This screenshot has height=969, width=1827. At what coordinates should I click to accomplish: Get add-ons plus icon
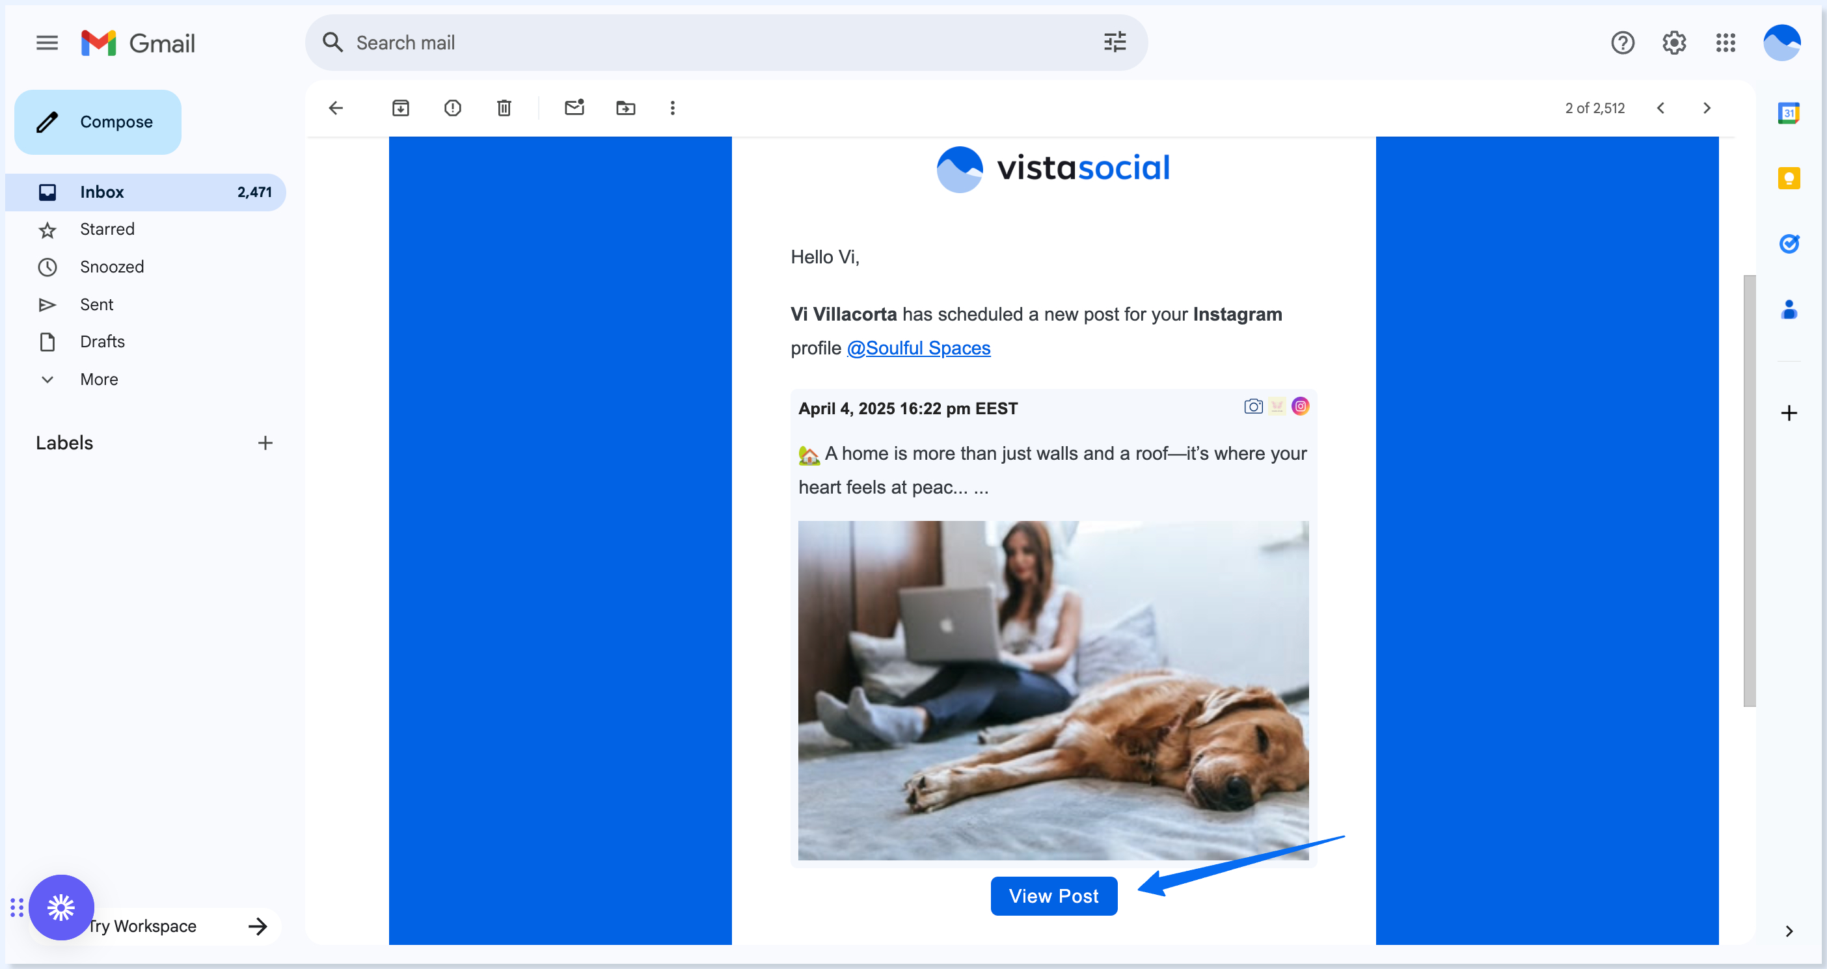1789,413
